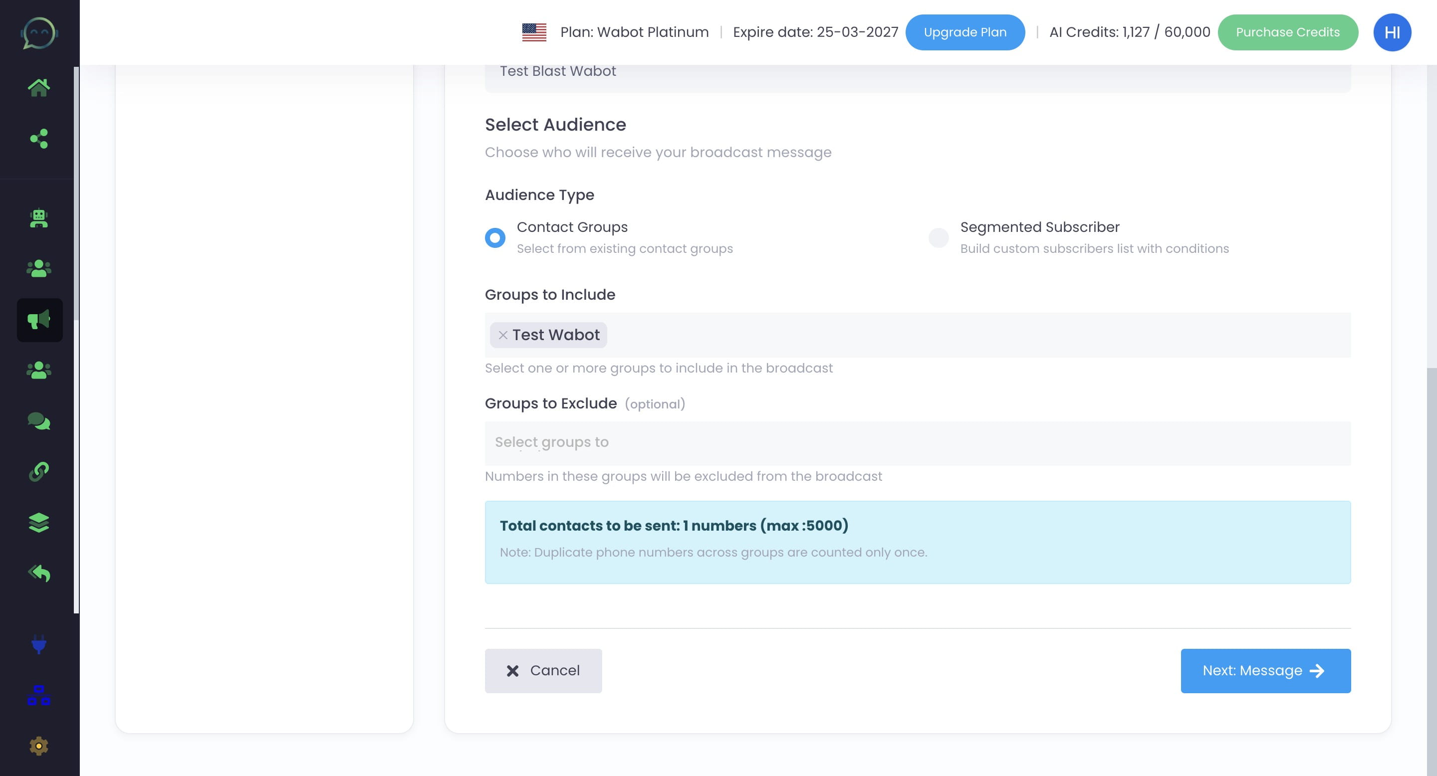Open the chatbot builder section

pos(39,218)
